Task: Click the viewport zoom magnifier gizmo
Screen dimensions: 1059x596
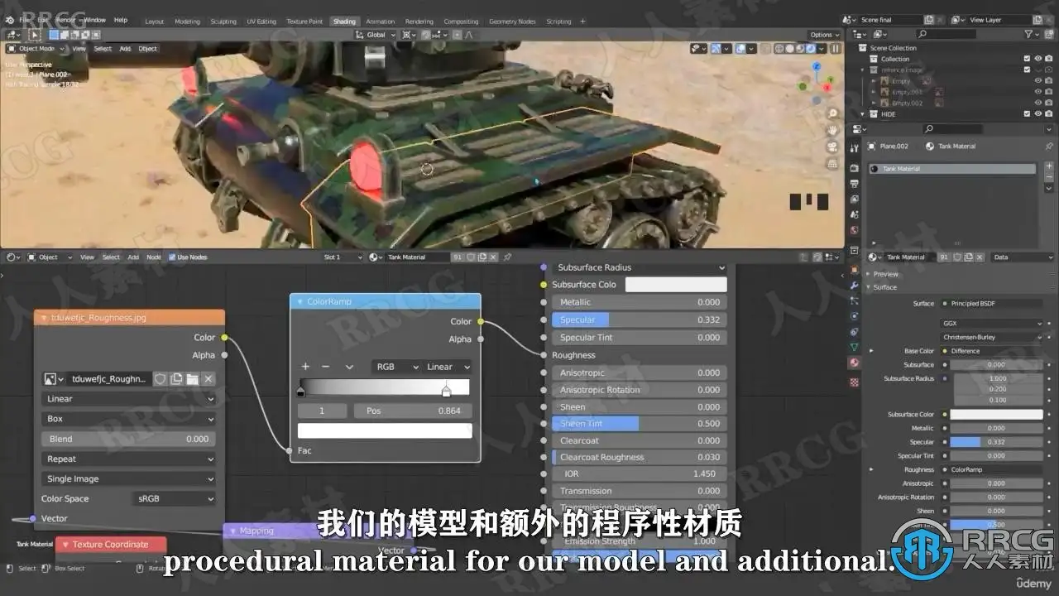Action: pos(832,113)
